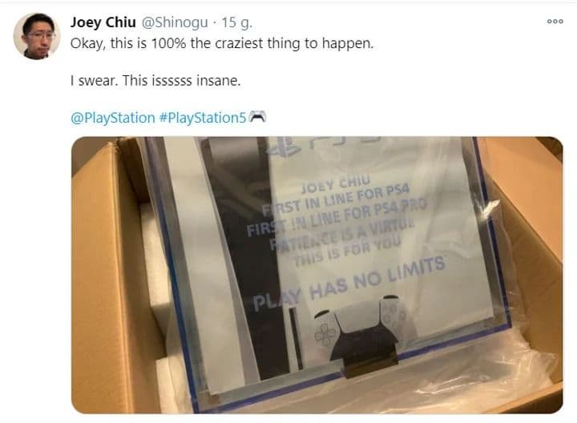Follow the @PlayStation mention
The image size is (577, 423).
(x=113, y=118)
